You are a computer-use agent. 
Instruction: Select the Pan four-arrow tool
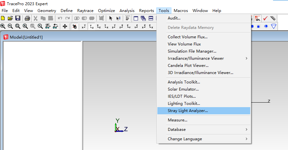(65, 26)
